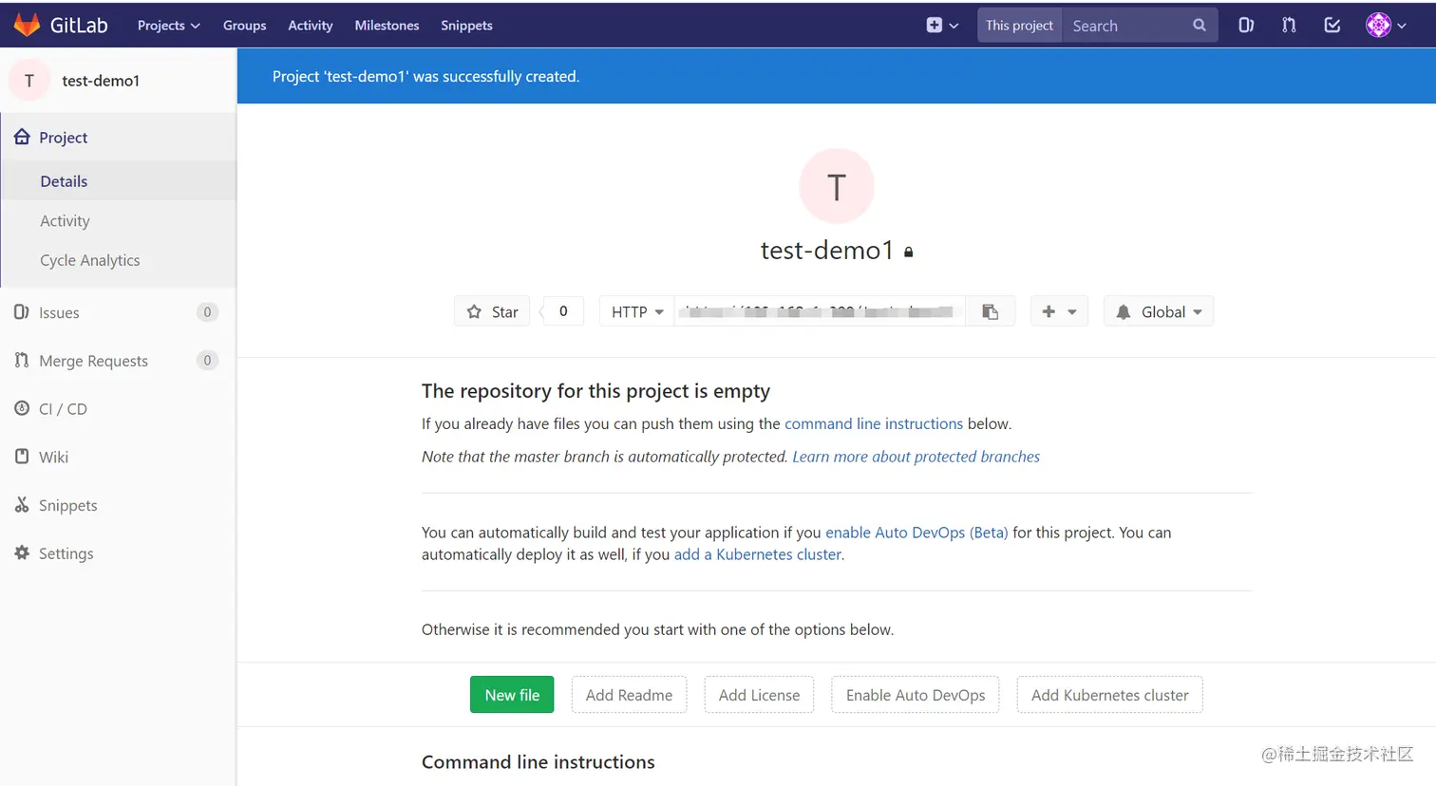Click the project clone URL field
Image resolution: width=1436 pixels, height=786 pixels.
pyautogui.click(x=821, y=311)
